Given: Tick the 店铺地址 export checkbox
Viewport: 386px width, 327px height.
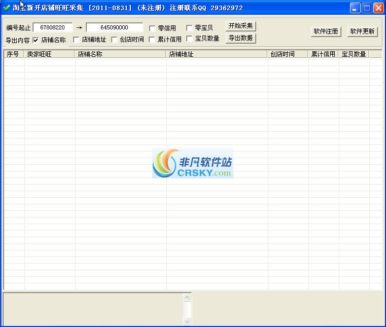Looking at the screenshot, I should (76, 40).
